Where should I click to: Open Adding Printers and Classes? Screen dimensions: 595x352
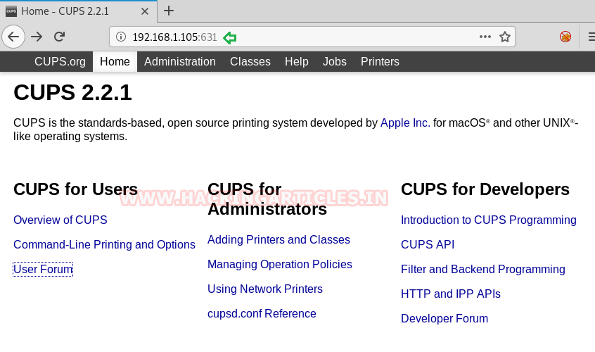click(279, 239)
